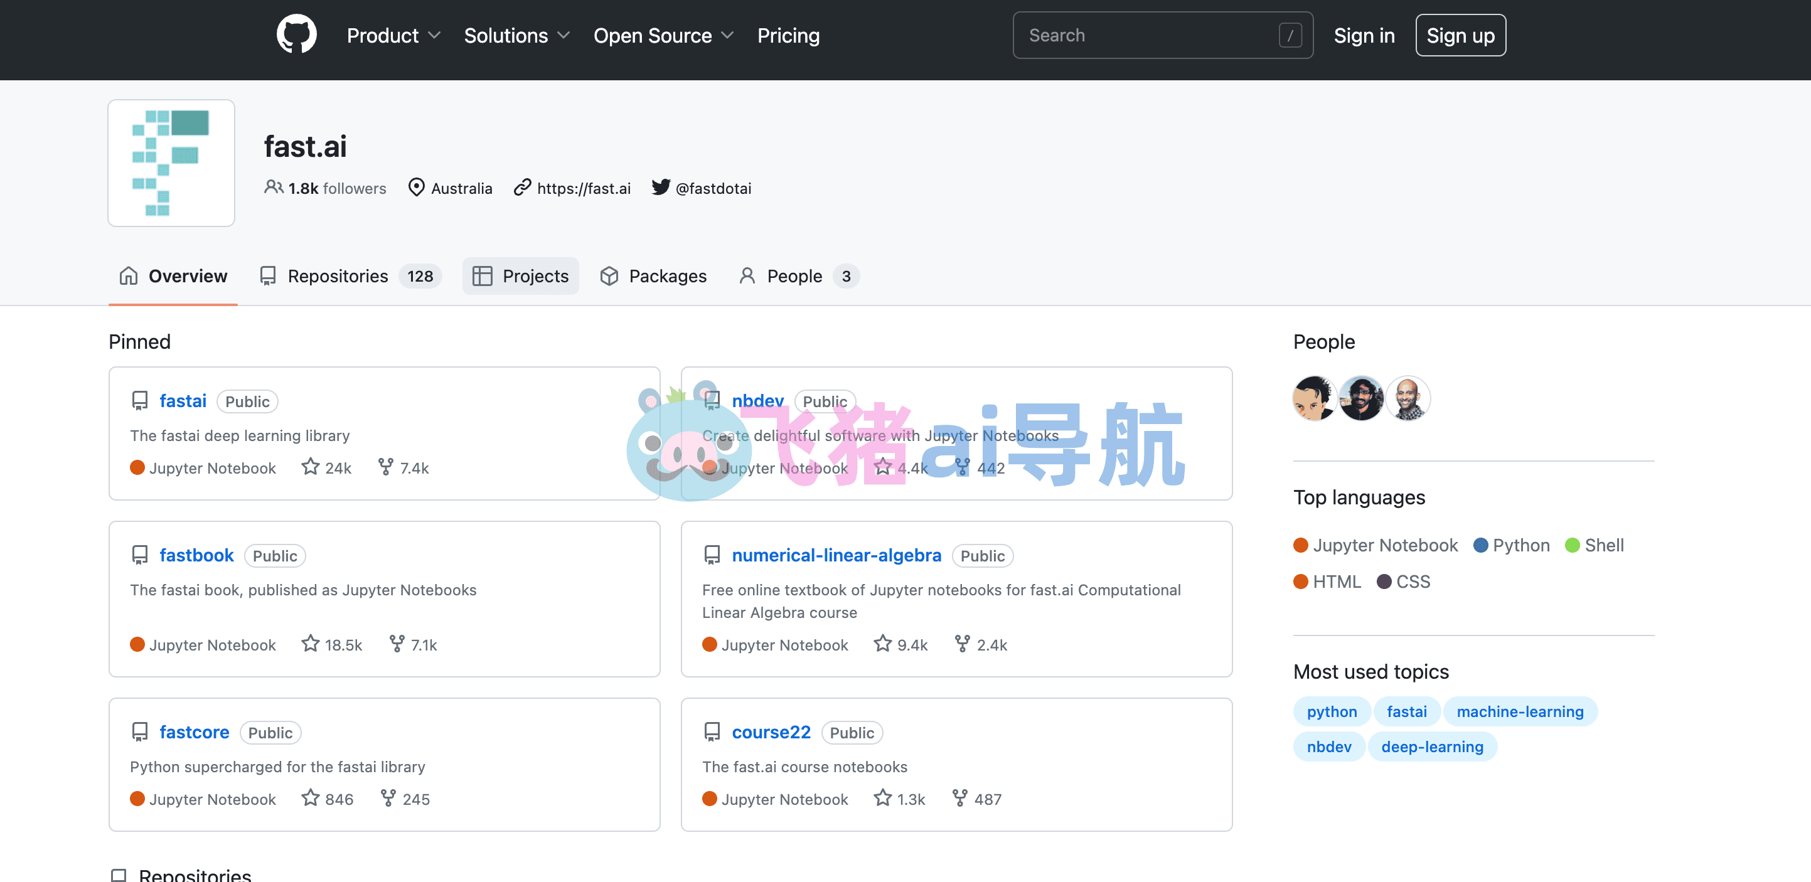
Task: Click the fastai repo book icon
Action: (139, 401)
